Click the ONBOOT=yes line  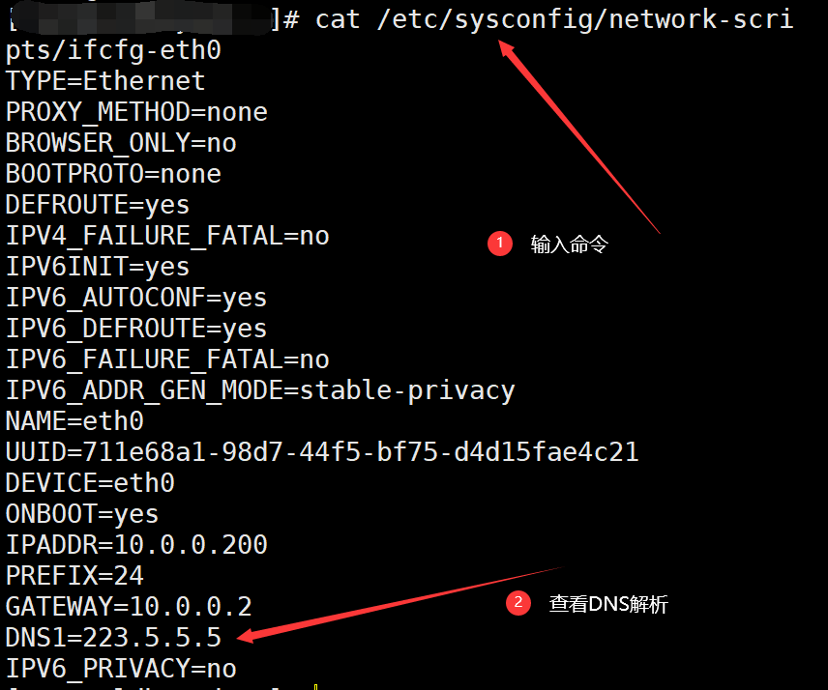82,514
